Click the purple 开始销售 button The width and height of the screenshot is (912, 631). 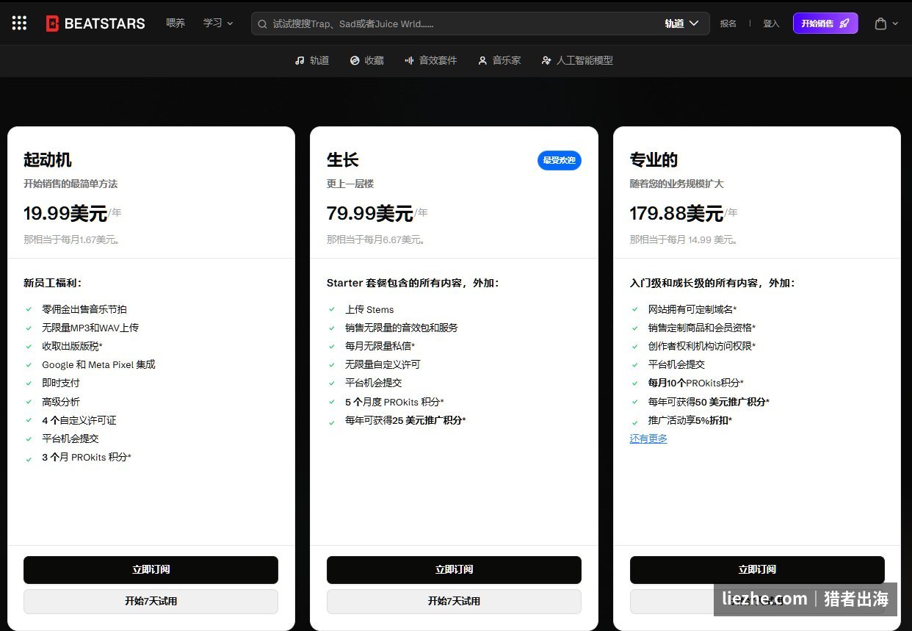coord(825,24)
